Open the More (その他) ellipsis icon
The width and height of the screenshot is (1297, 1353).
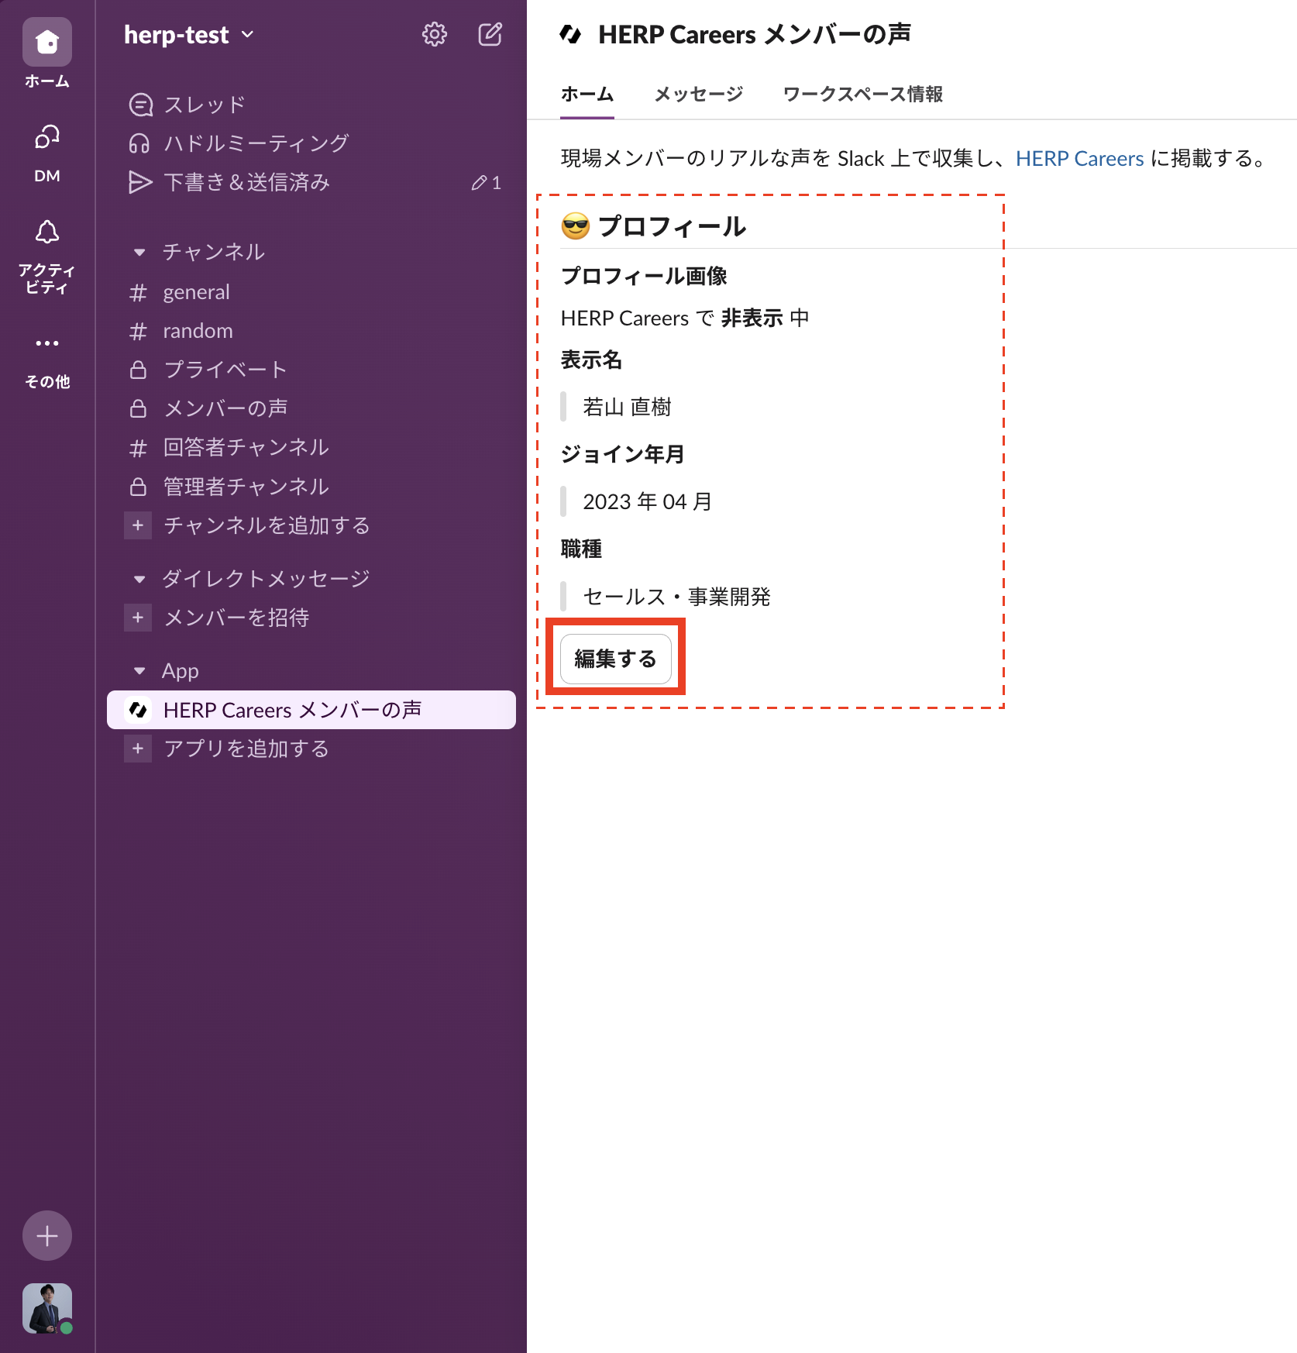tap(47, 343)
